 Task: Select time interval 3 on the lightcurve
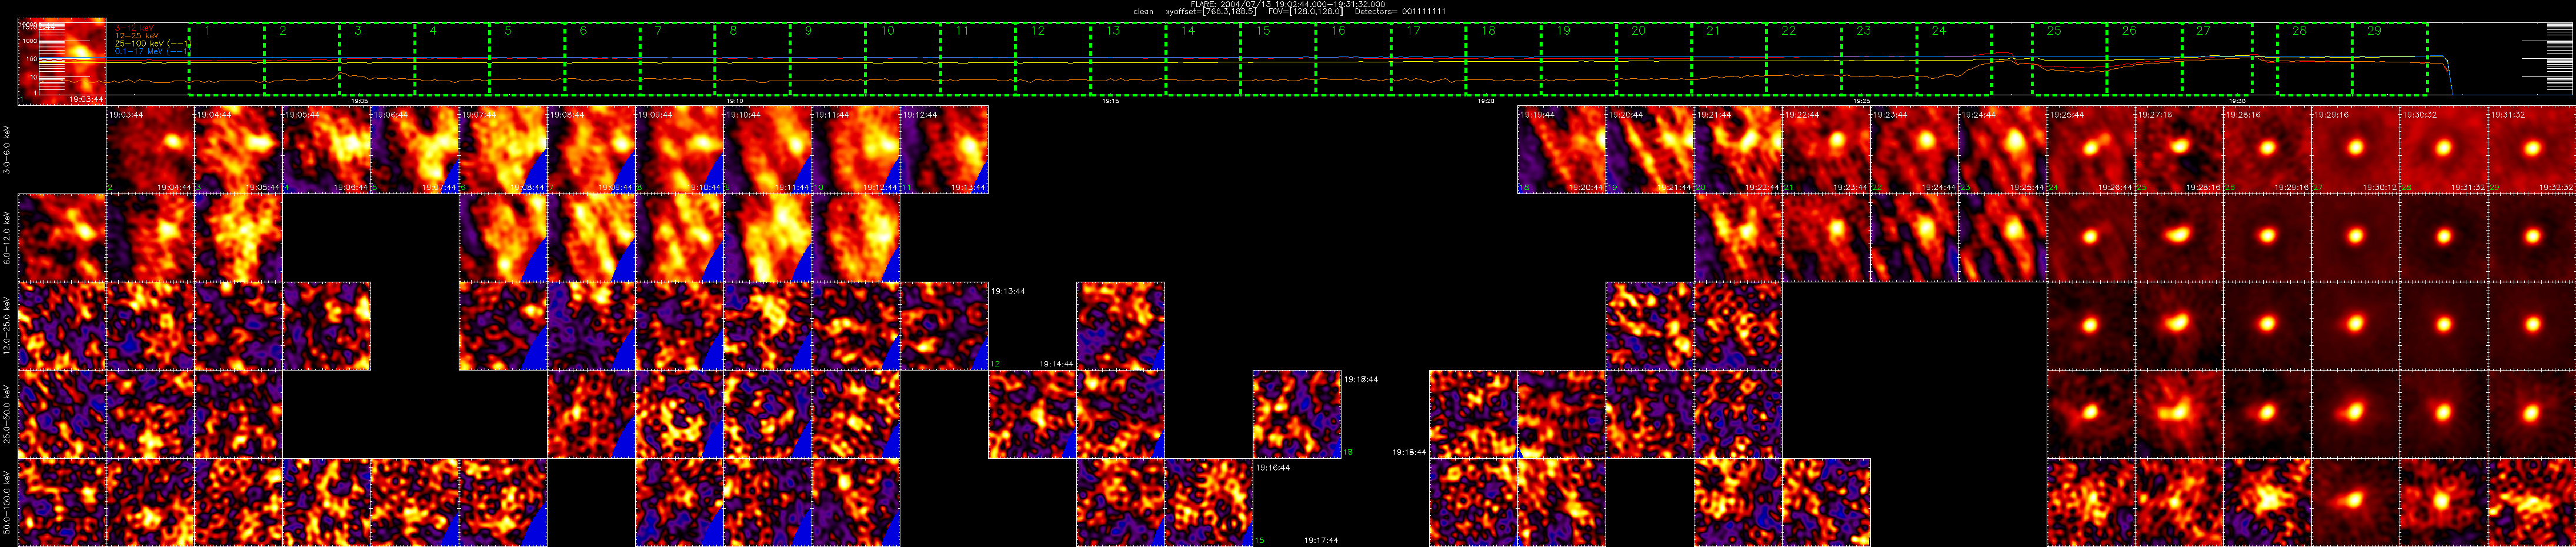point(377,59)
